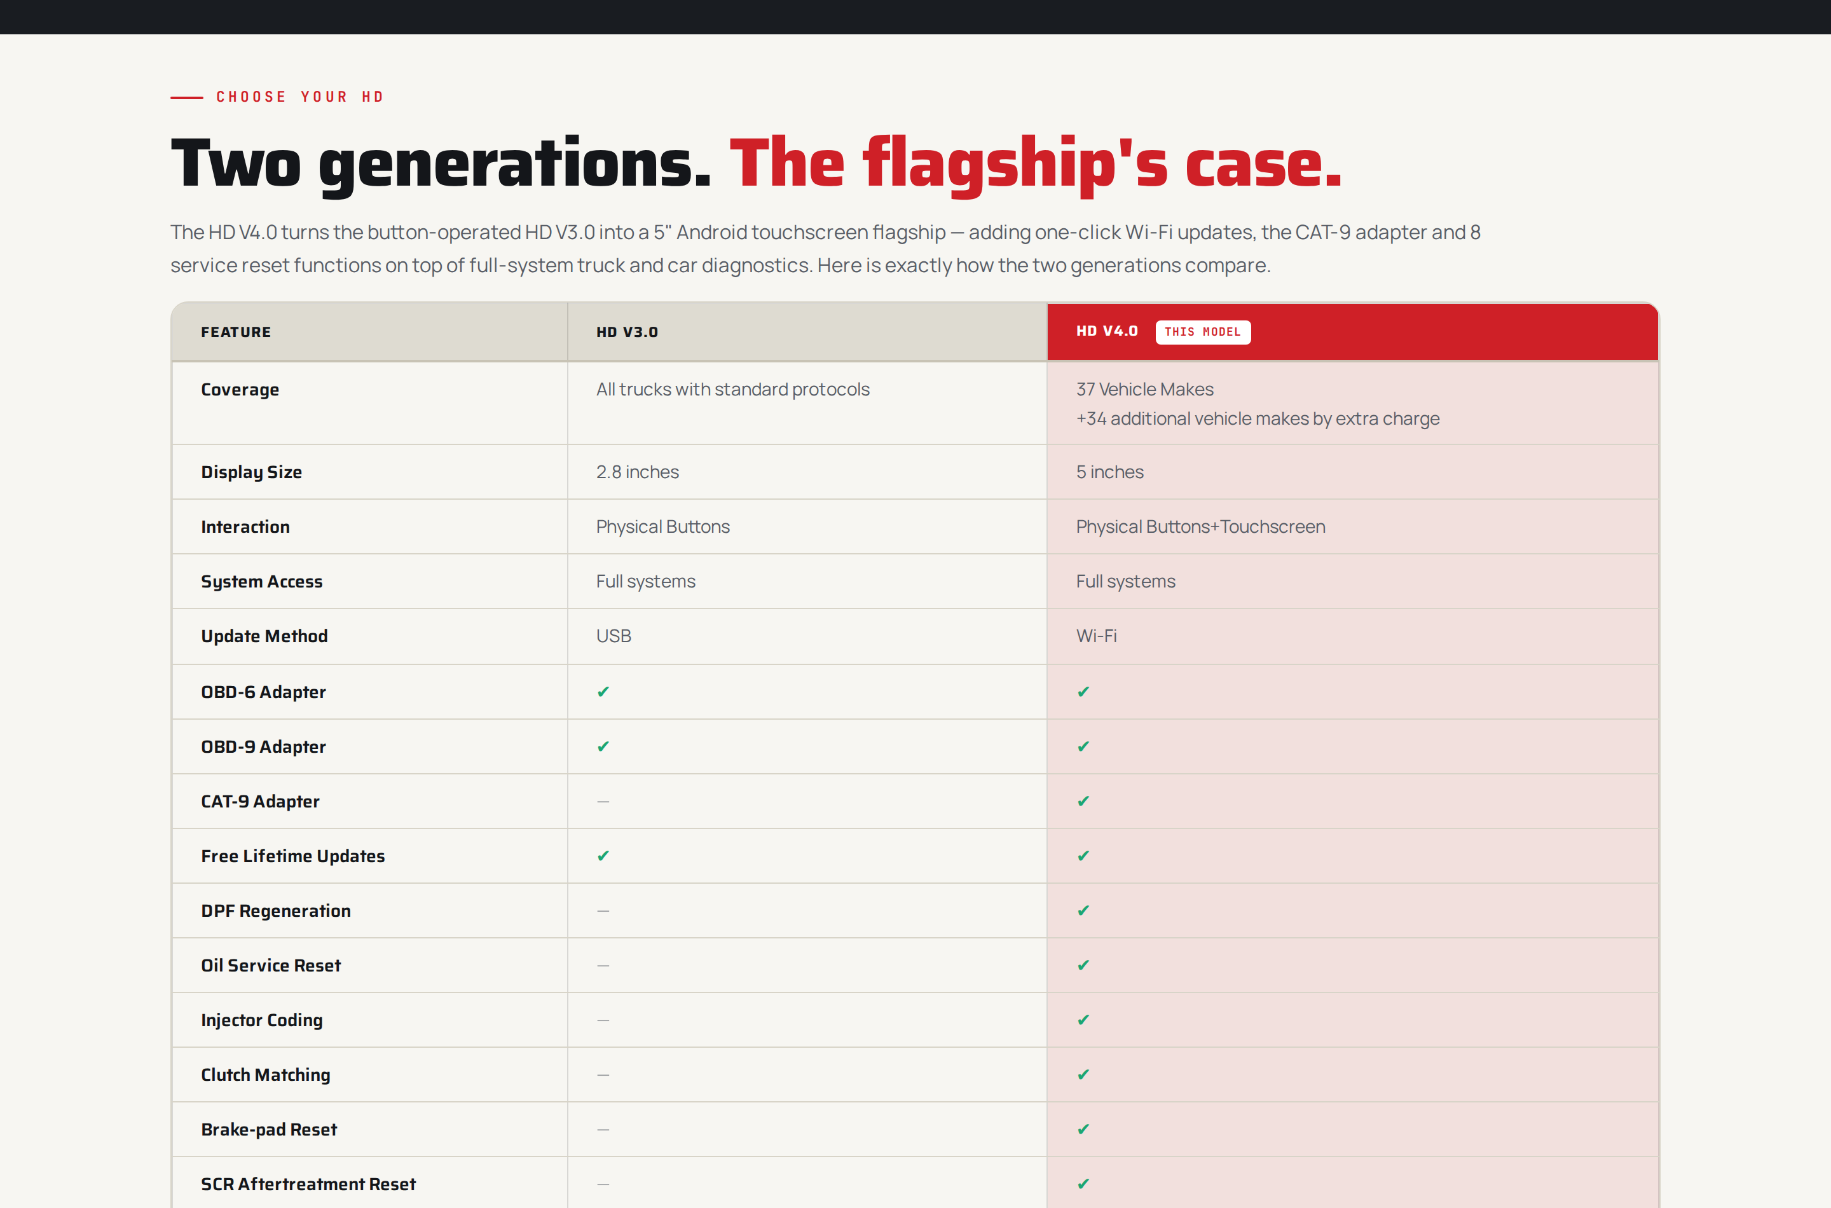Click the Brake-pad Reset dash under HD V3.0

pos(603,1129)
